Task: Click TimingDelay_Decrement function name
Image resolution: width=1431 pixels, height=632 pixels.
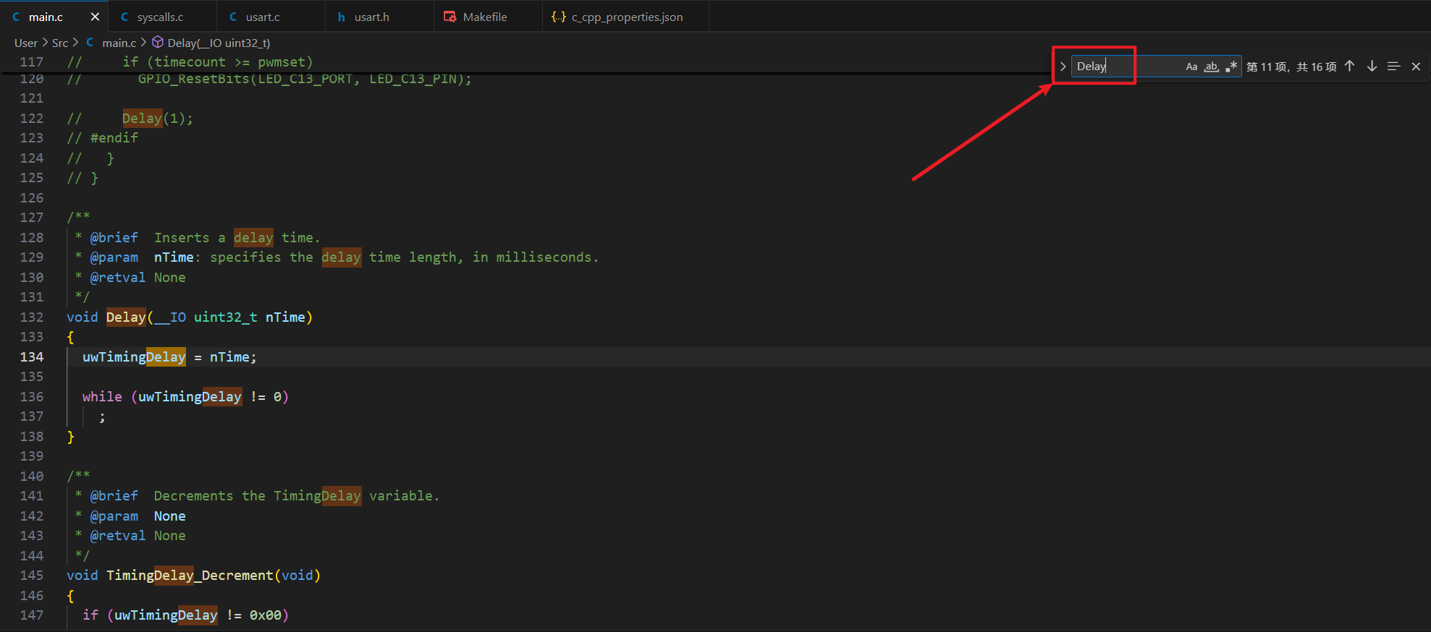Action: click(x=190, y=576)
